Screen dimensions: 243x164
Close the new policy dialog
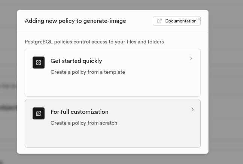pyautogui.click(x=199, y=19)
